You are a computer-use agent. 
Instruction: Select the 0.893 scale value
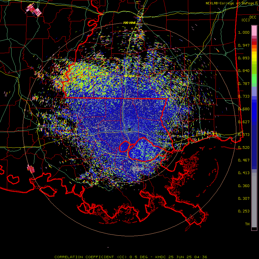[244, 58]
